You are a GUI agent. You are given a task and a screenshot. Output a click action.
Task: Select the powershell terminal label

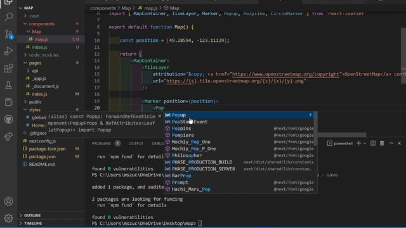340,144
